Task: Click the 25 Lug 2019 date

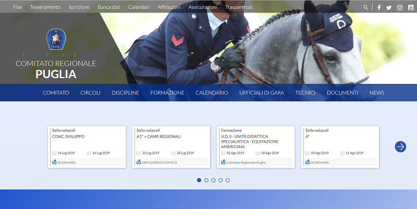Action: coord(151,153)
